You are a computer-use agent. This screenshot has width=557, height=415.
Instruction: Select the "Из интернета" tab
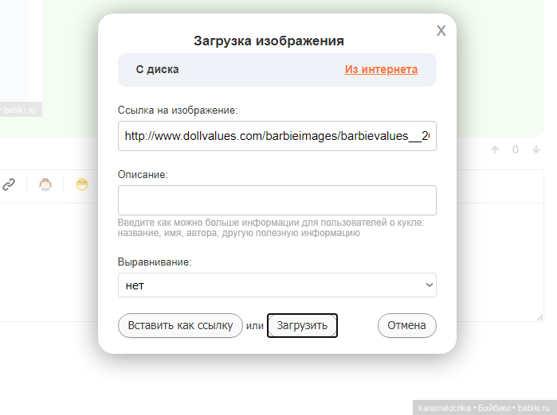[x=381, y=69]
